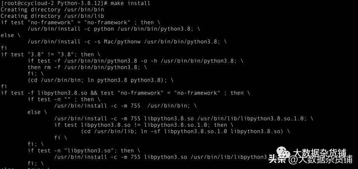Click the 'if test -n "libpython3.so"' line

pos(83,150)
